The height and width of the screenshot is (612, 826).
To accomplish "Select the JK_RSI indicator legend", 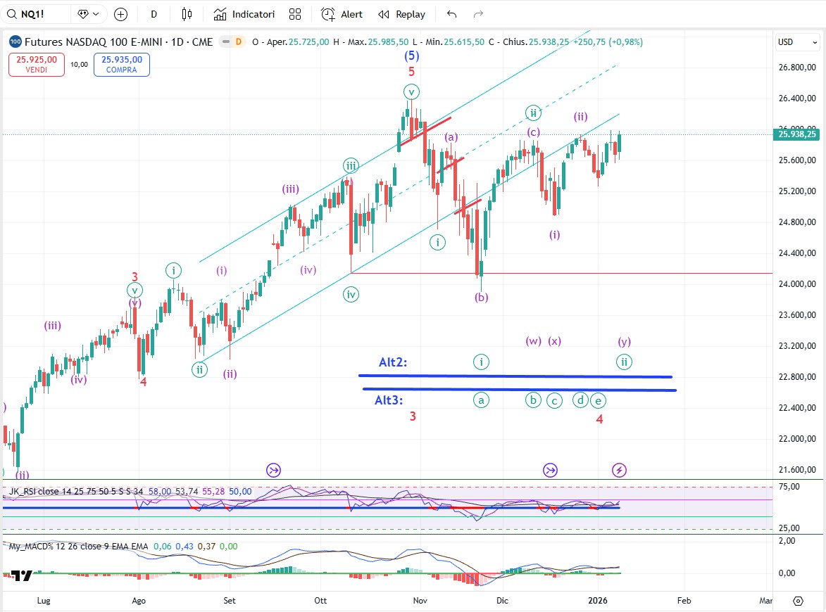I will click(x=76, y=492).
